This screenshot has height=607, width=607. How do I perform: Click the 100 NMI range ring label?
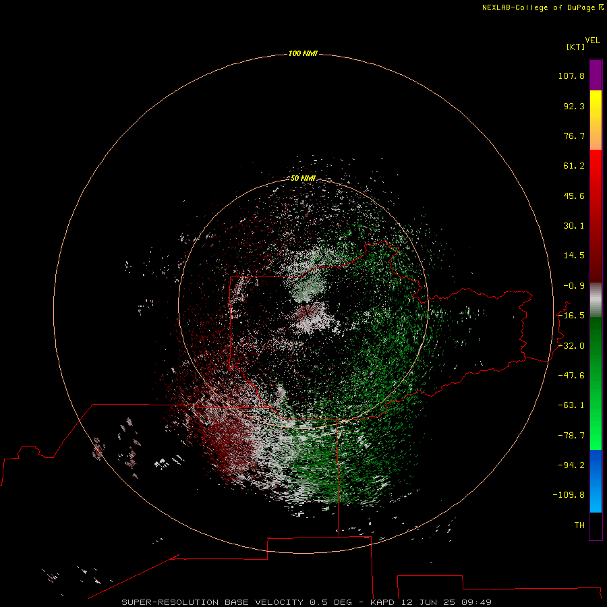303,53
